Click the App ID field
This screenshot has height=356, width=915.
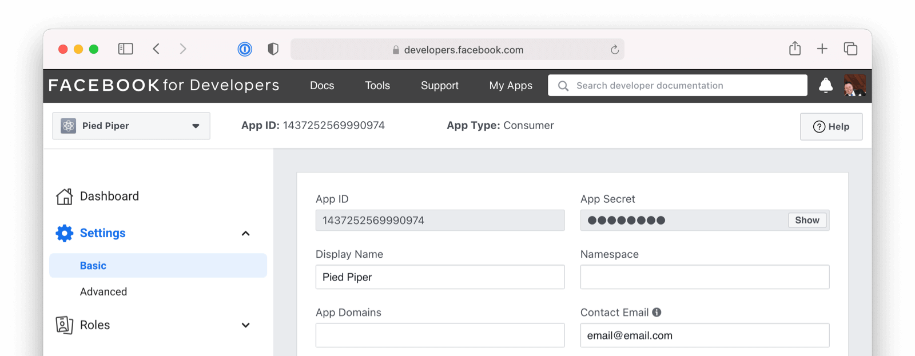440,221
